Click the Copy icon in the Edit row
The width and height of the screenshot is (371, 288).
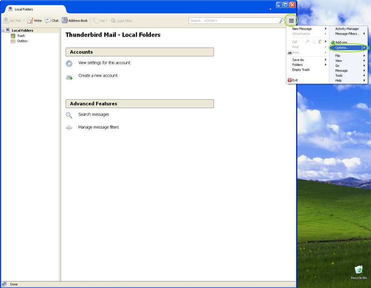tap(314, 42)
